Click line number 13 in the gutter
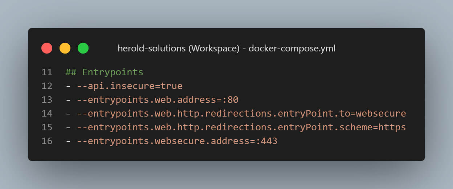Viewport: 453px width, 189px height. (x=47, y=100)
